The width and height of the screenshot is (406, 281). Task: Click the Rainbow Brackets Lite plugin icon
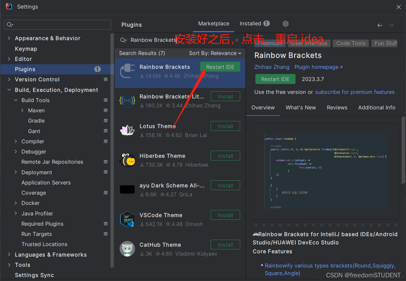point(127,101)
